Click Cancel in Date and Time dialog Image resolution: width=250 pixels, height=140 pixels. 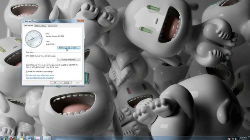(66, 83)
